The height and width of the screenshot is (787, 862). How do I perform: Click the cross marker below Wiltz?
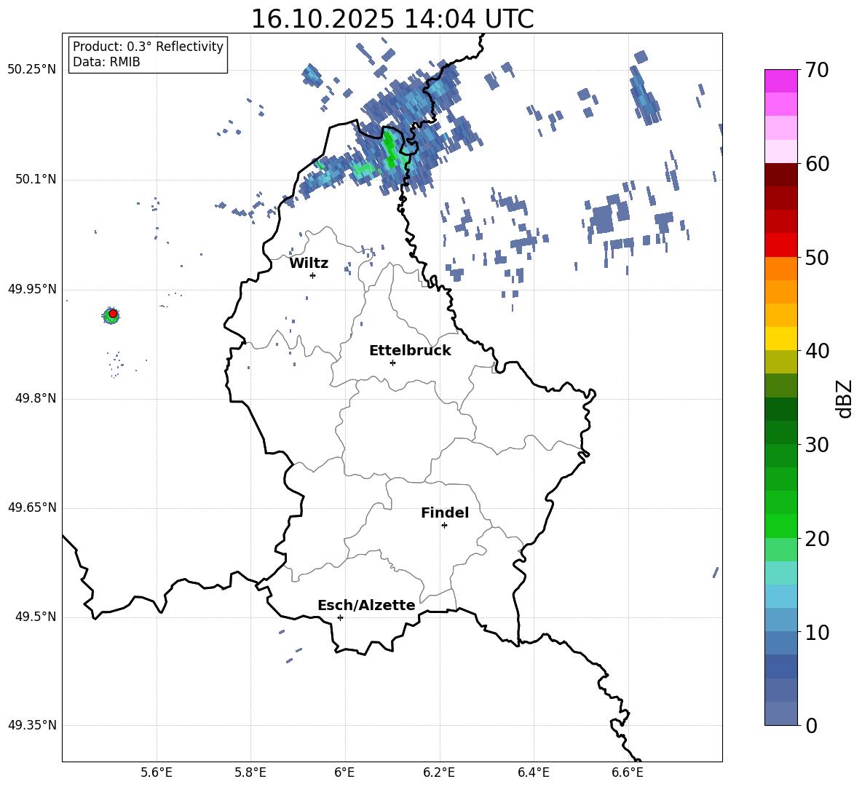[313, 275]
